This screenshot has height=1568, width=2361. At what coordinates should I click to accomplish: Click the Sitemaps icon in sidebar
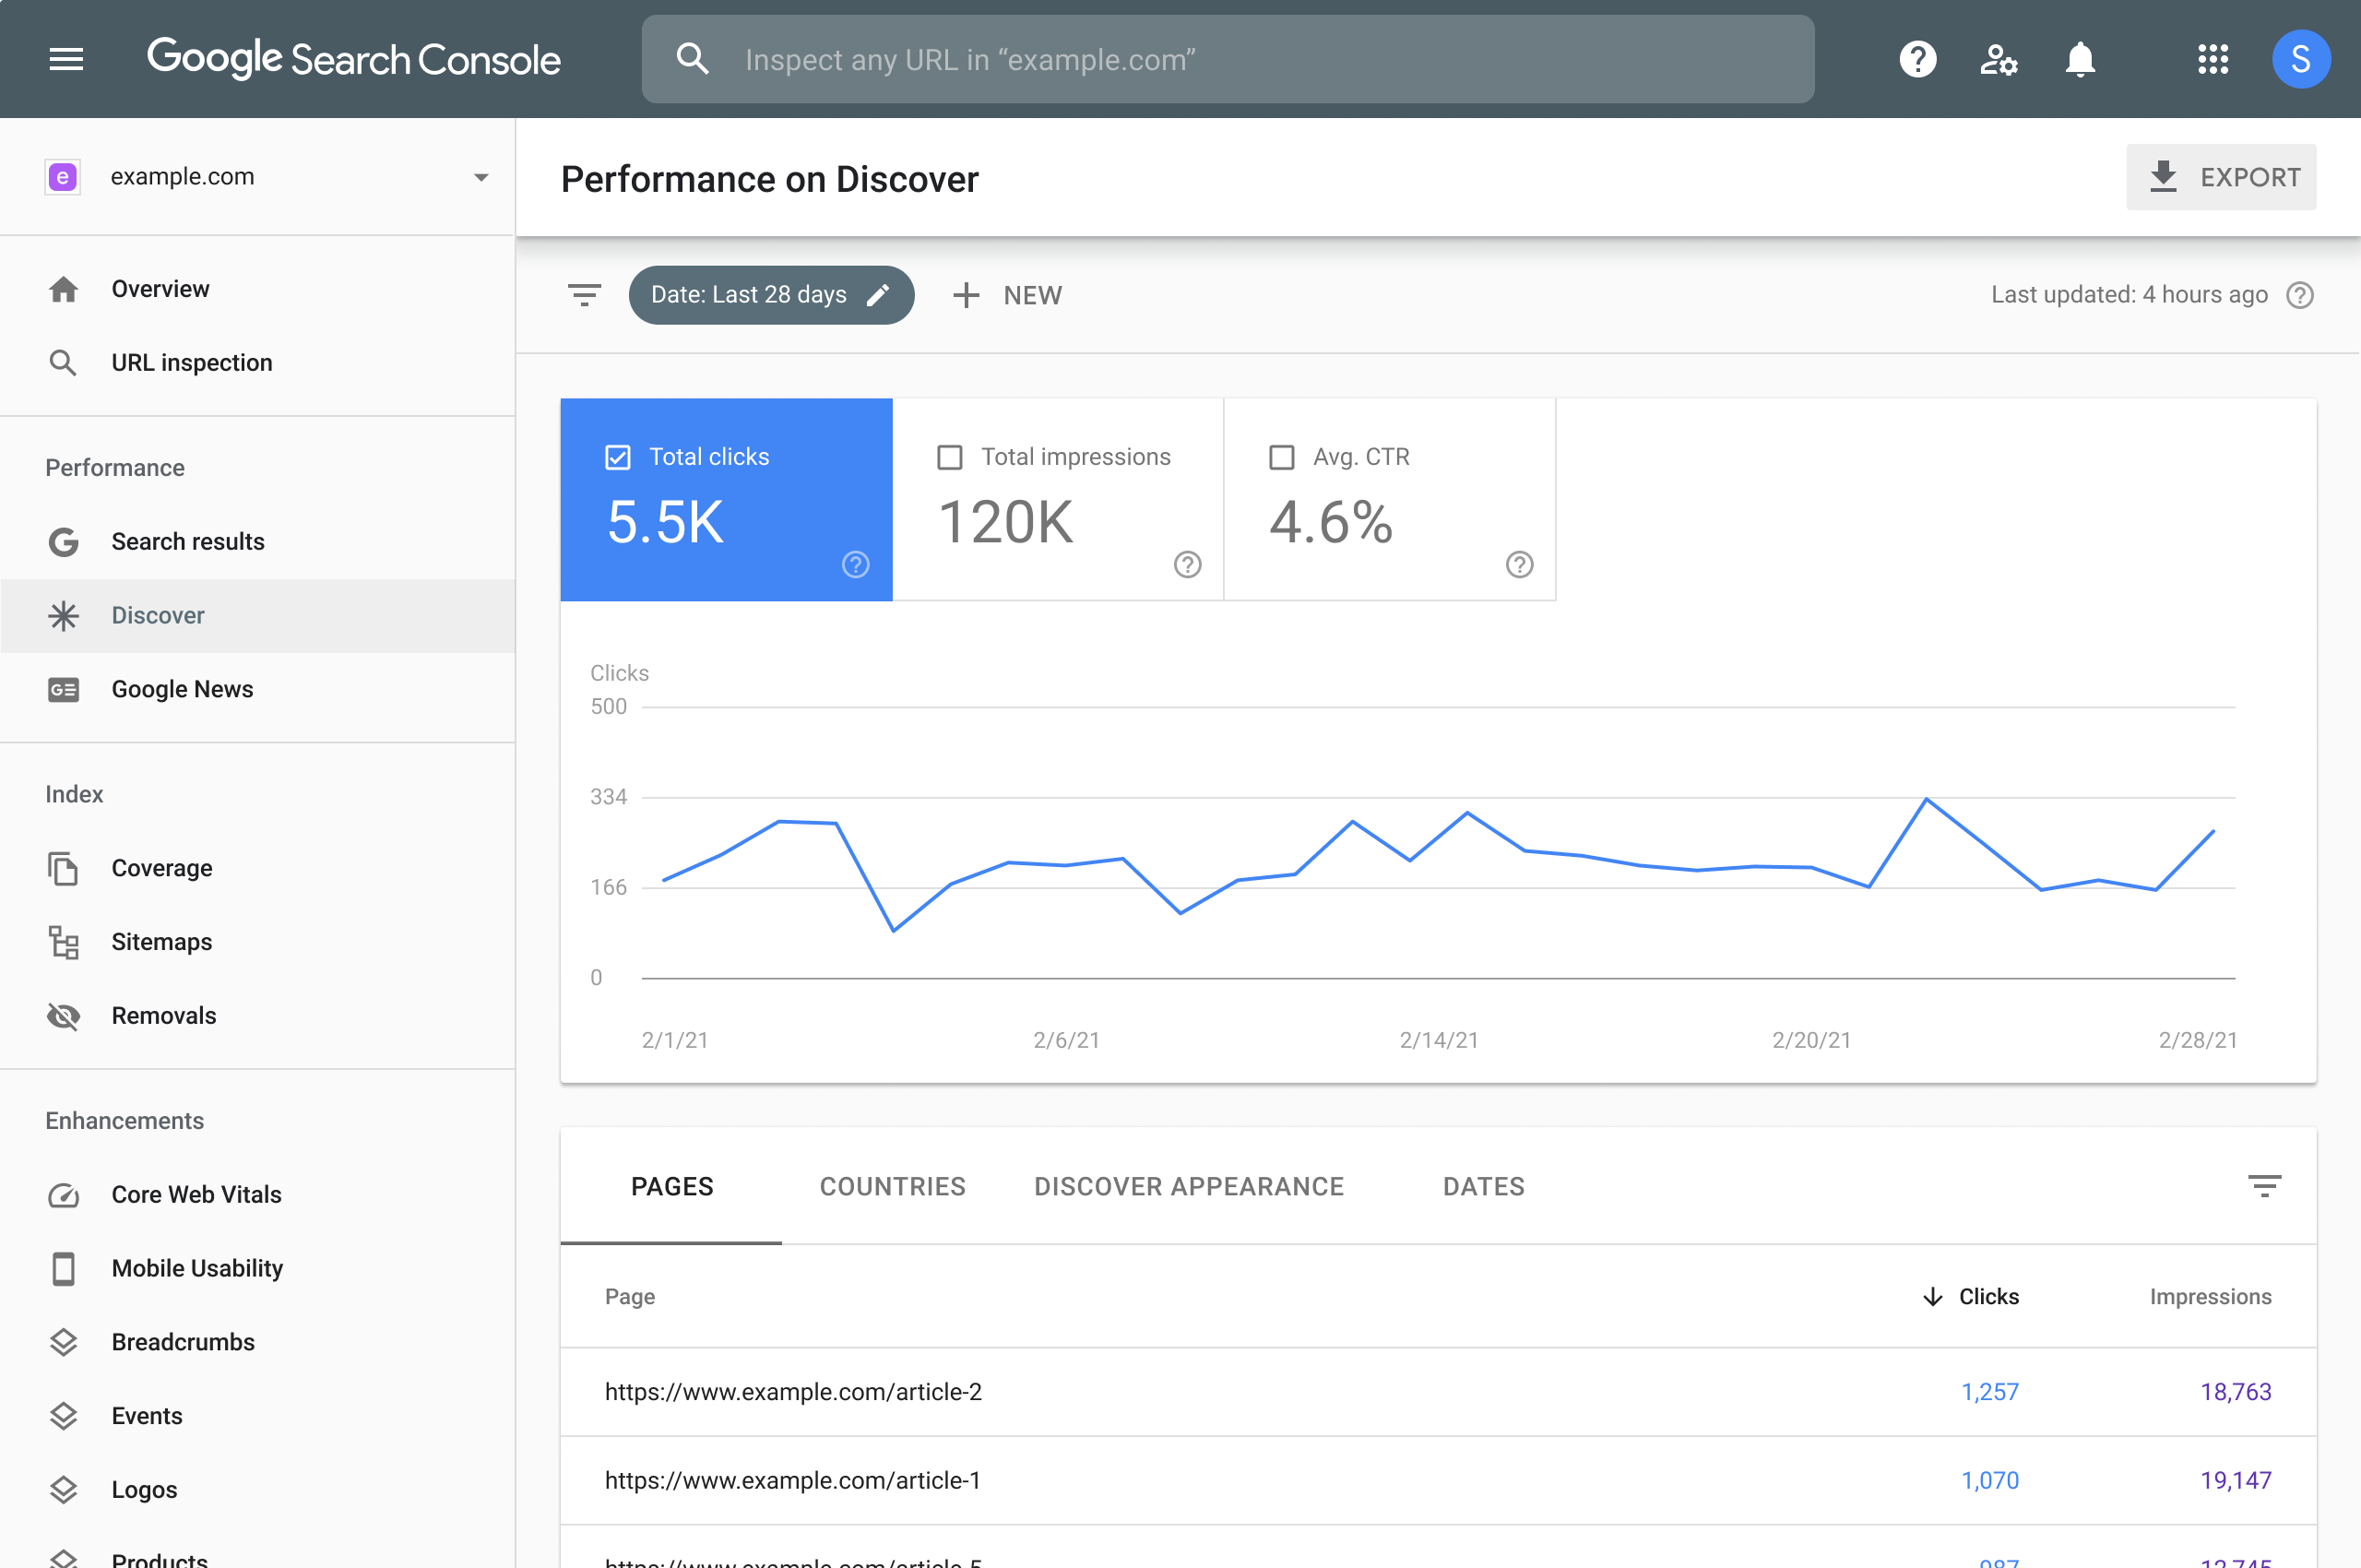tap(63, 942)
